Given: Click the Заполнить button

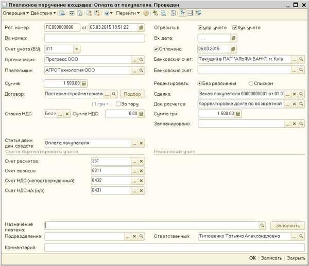Looking at the screenshot, I should [287, 226].
